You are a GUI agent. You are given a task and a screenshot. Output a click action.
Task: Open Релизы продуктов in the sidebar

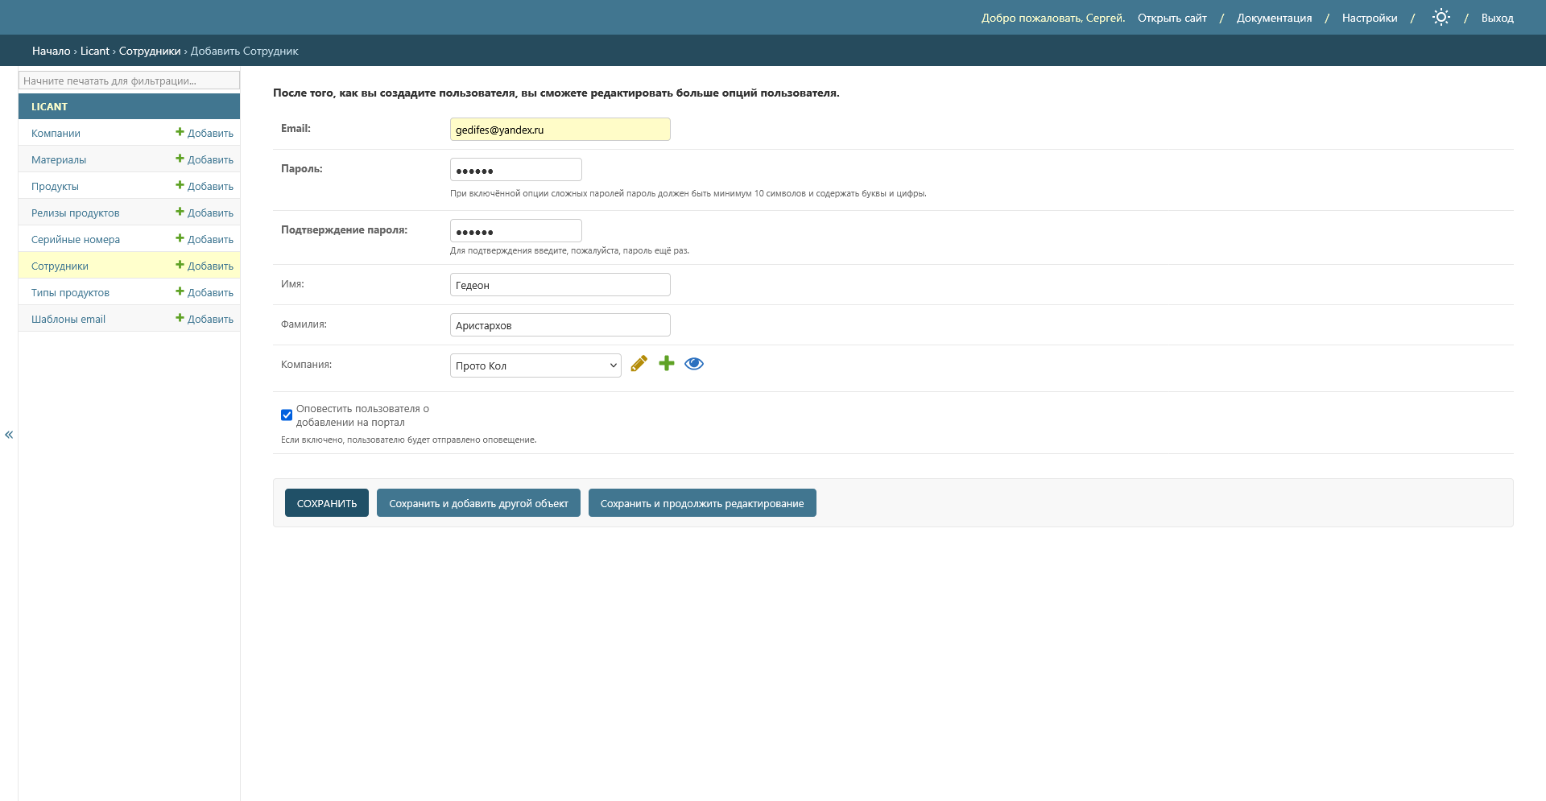(75, 213)
